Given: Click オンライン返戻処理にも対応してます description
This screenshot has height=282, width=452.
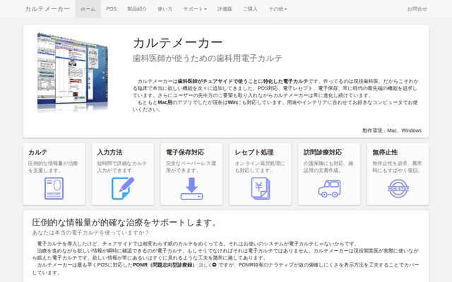Looking at the screenshot, I should pyautogui.click(x=260, y=167).
